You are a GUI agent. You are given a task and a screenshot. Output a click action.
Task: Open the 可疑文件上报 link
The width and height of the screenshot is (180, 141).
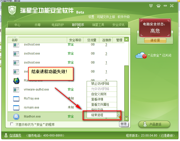[x=106, y=17]
